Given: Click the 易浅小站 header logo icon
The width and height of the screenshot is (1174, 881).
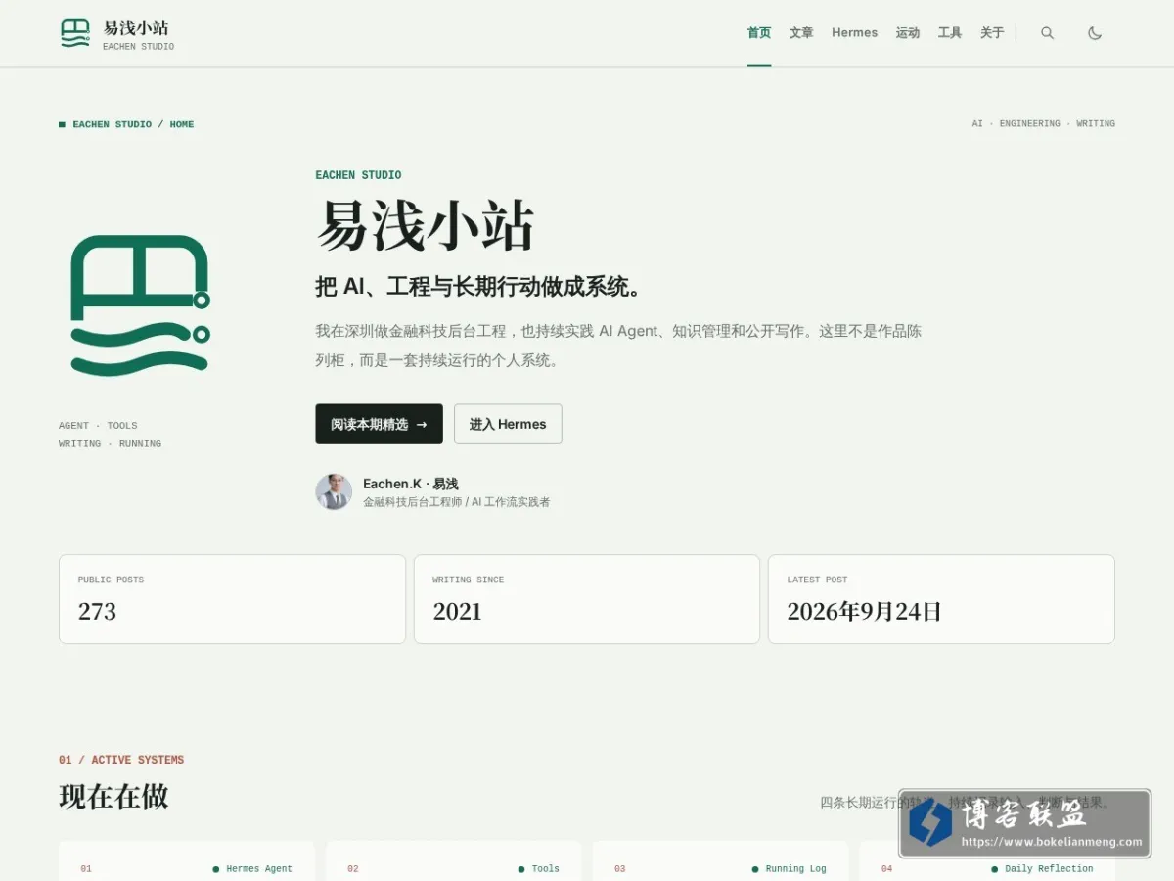Looking at the screenshot, I should [75, 33].
